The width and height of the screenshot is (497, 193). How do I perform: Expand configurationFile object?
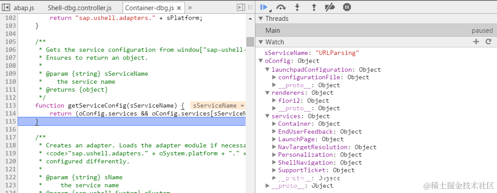274,77
